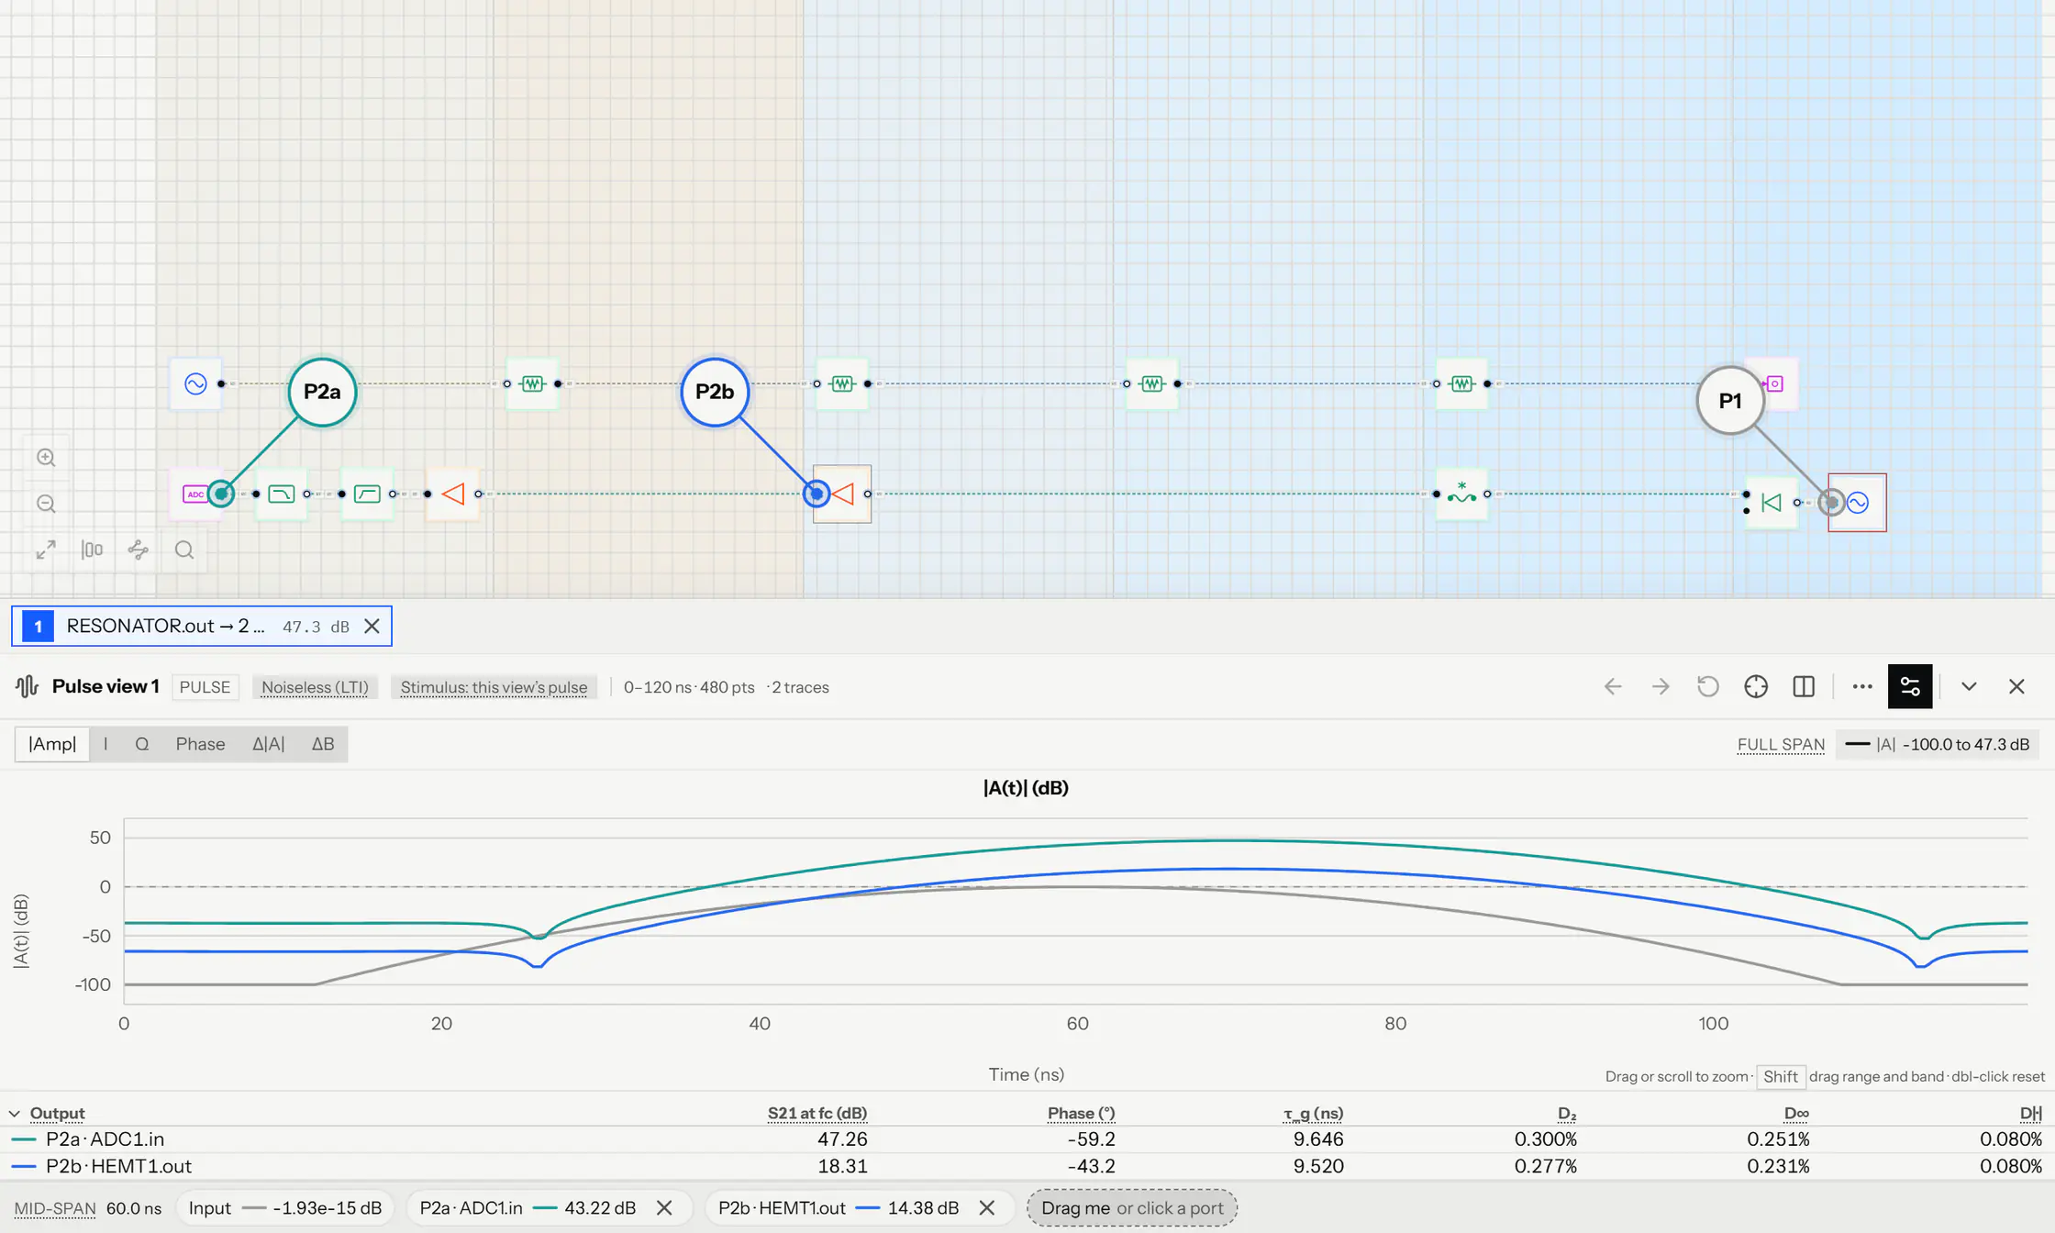Select the high-pass filter block
The height and width of the screenshot is (1233, 2055).
(367, 494)
